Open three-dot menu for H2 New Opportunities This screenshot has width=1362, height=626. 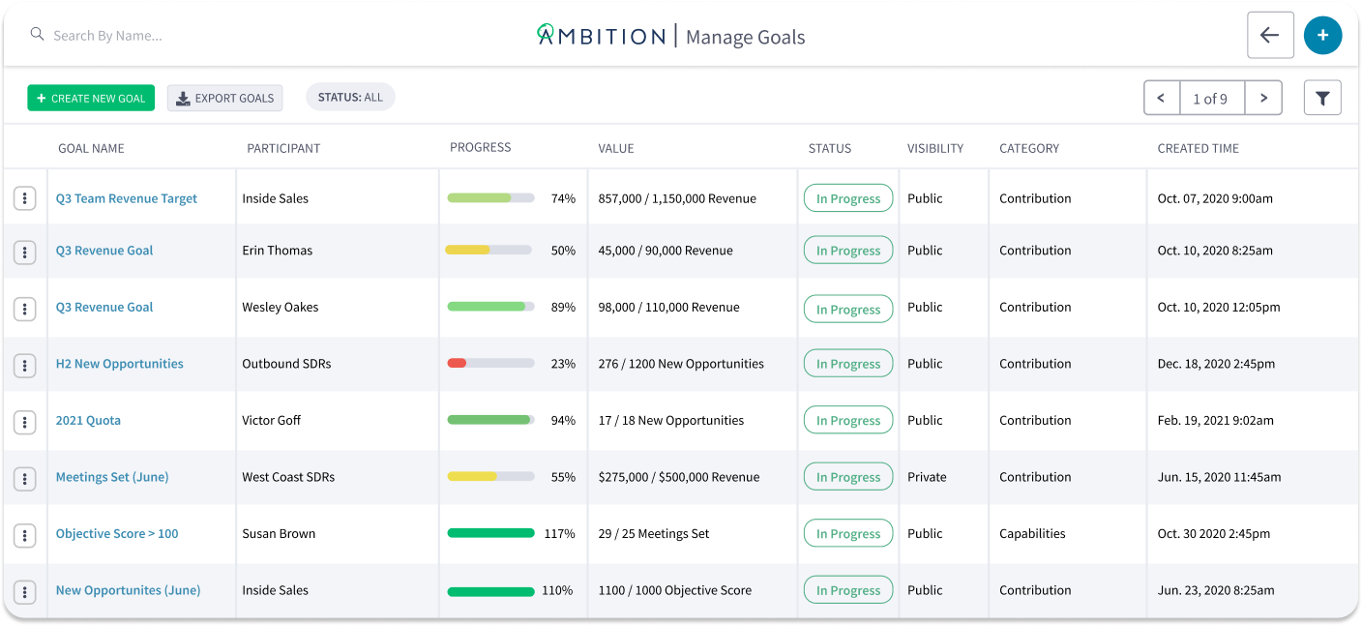(25, 365)
